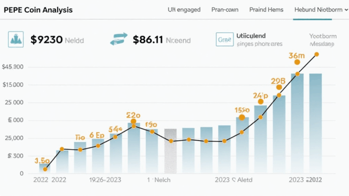This screenshot has width=349, height=196.
Task: Click the building icon beside $9230
Action: point(15,39)
